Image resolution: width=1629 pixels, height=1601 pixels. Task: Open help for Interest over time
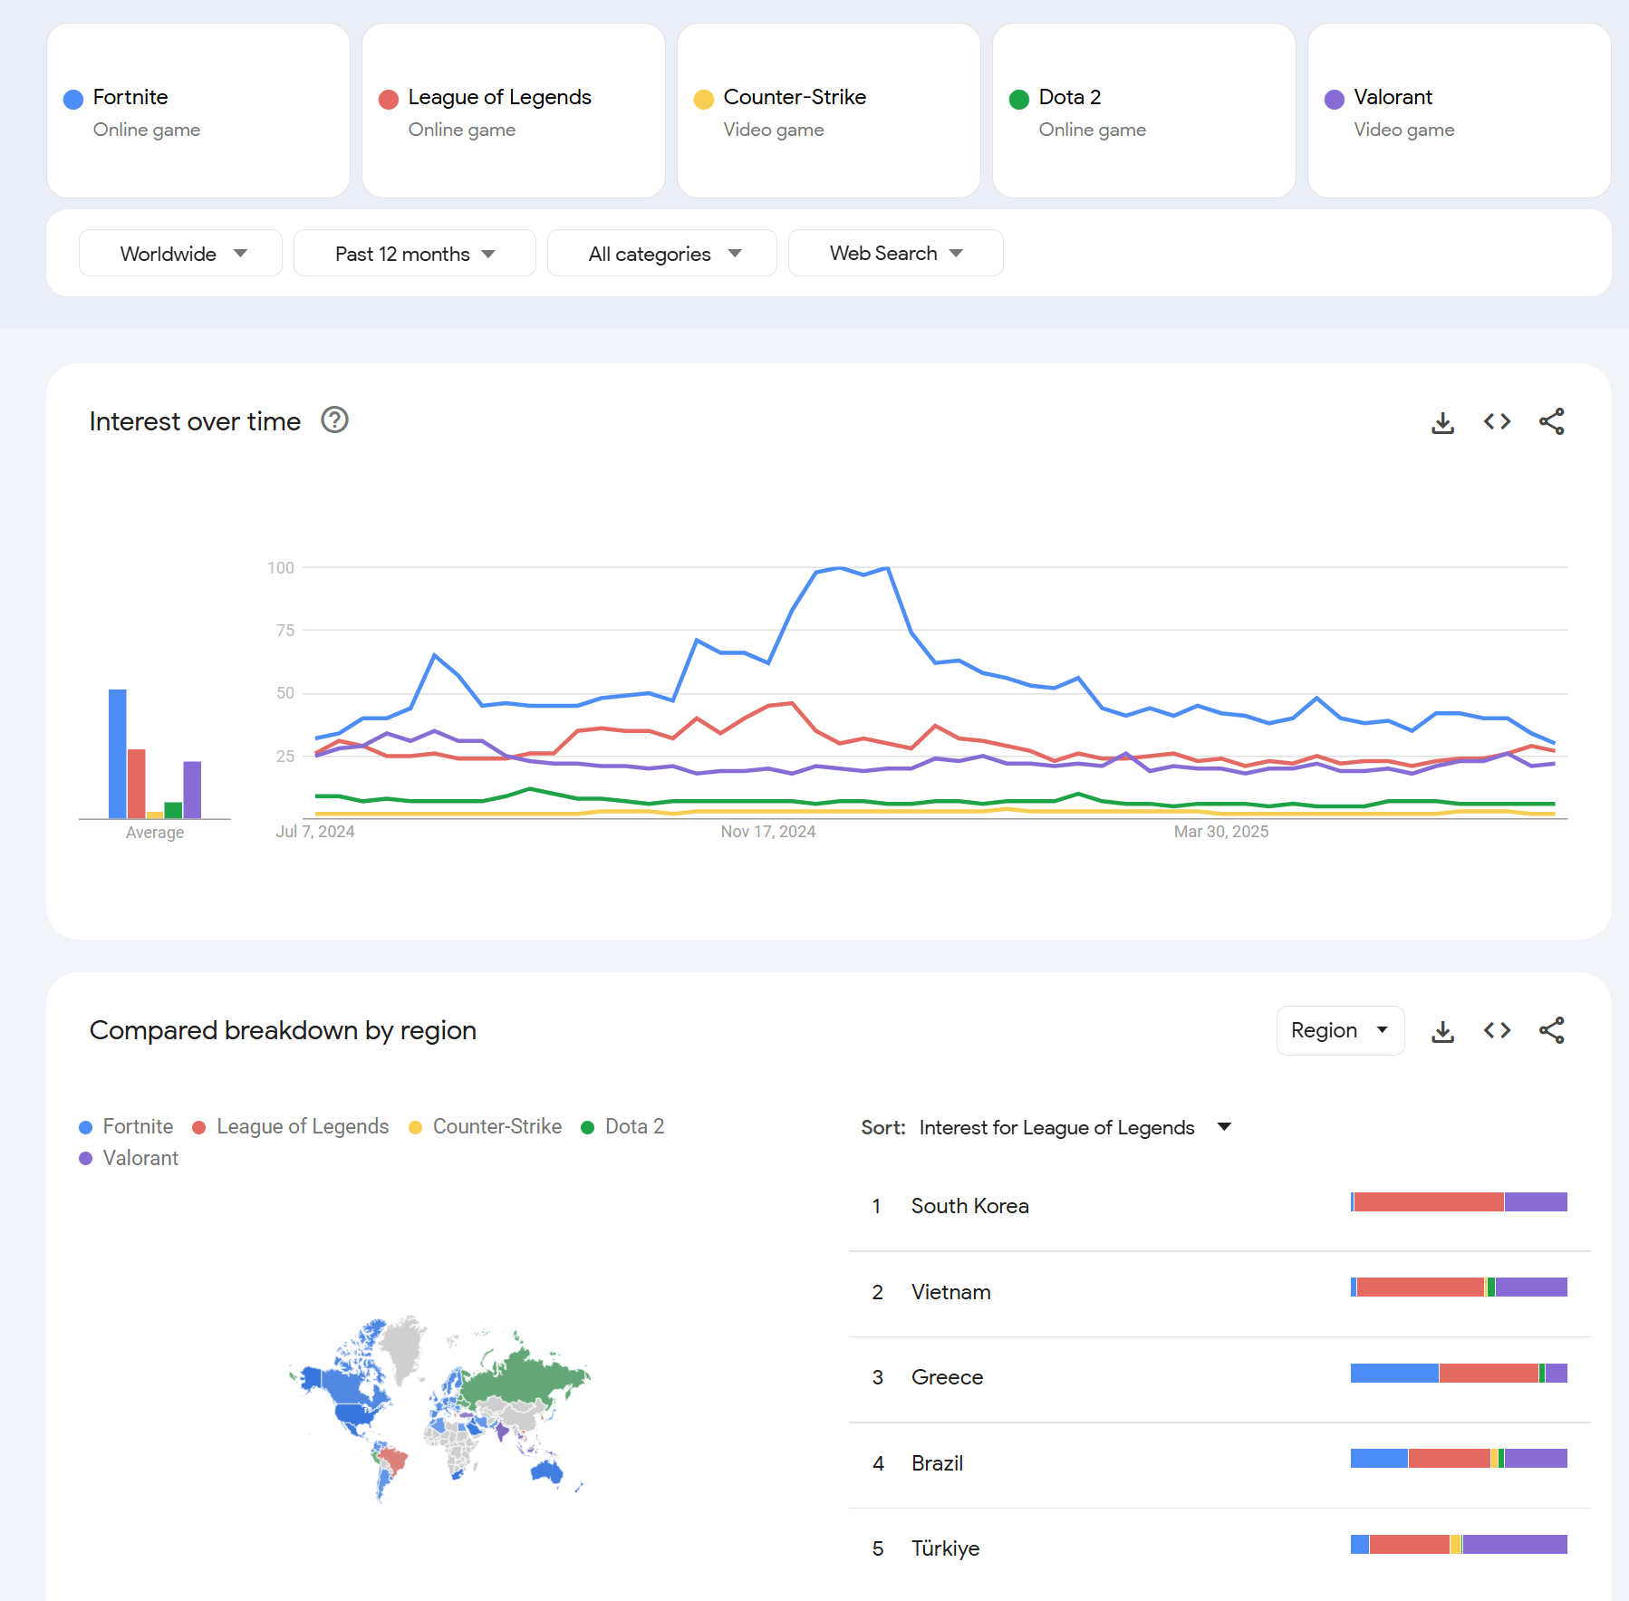tap(334, 420)
